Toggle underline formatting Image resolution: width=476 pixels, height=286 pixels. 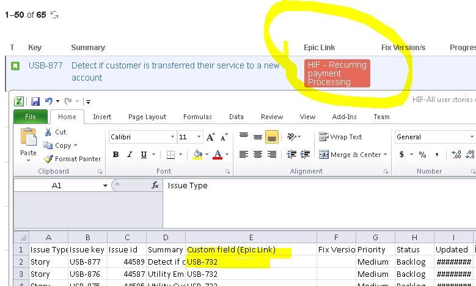tap(144, 155)
